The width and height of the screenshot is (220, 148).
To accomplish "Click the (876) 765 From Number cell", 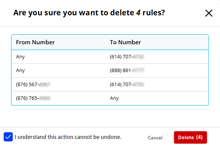I will coord(33,98).
